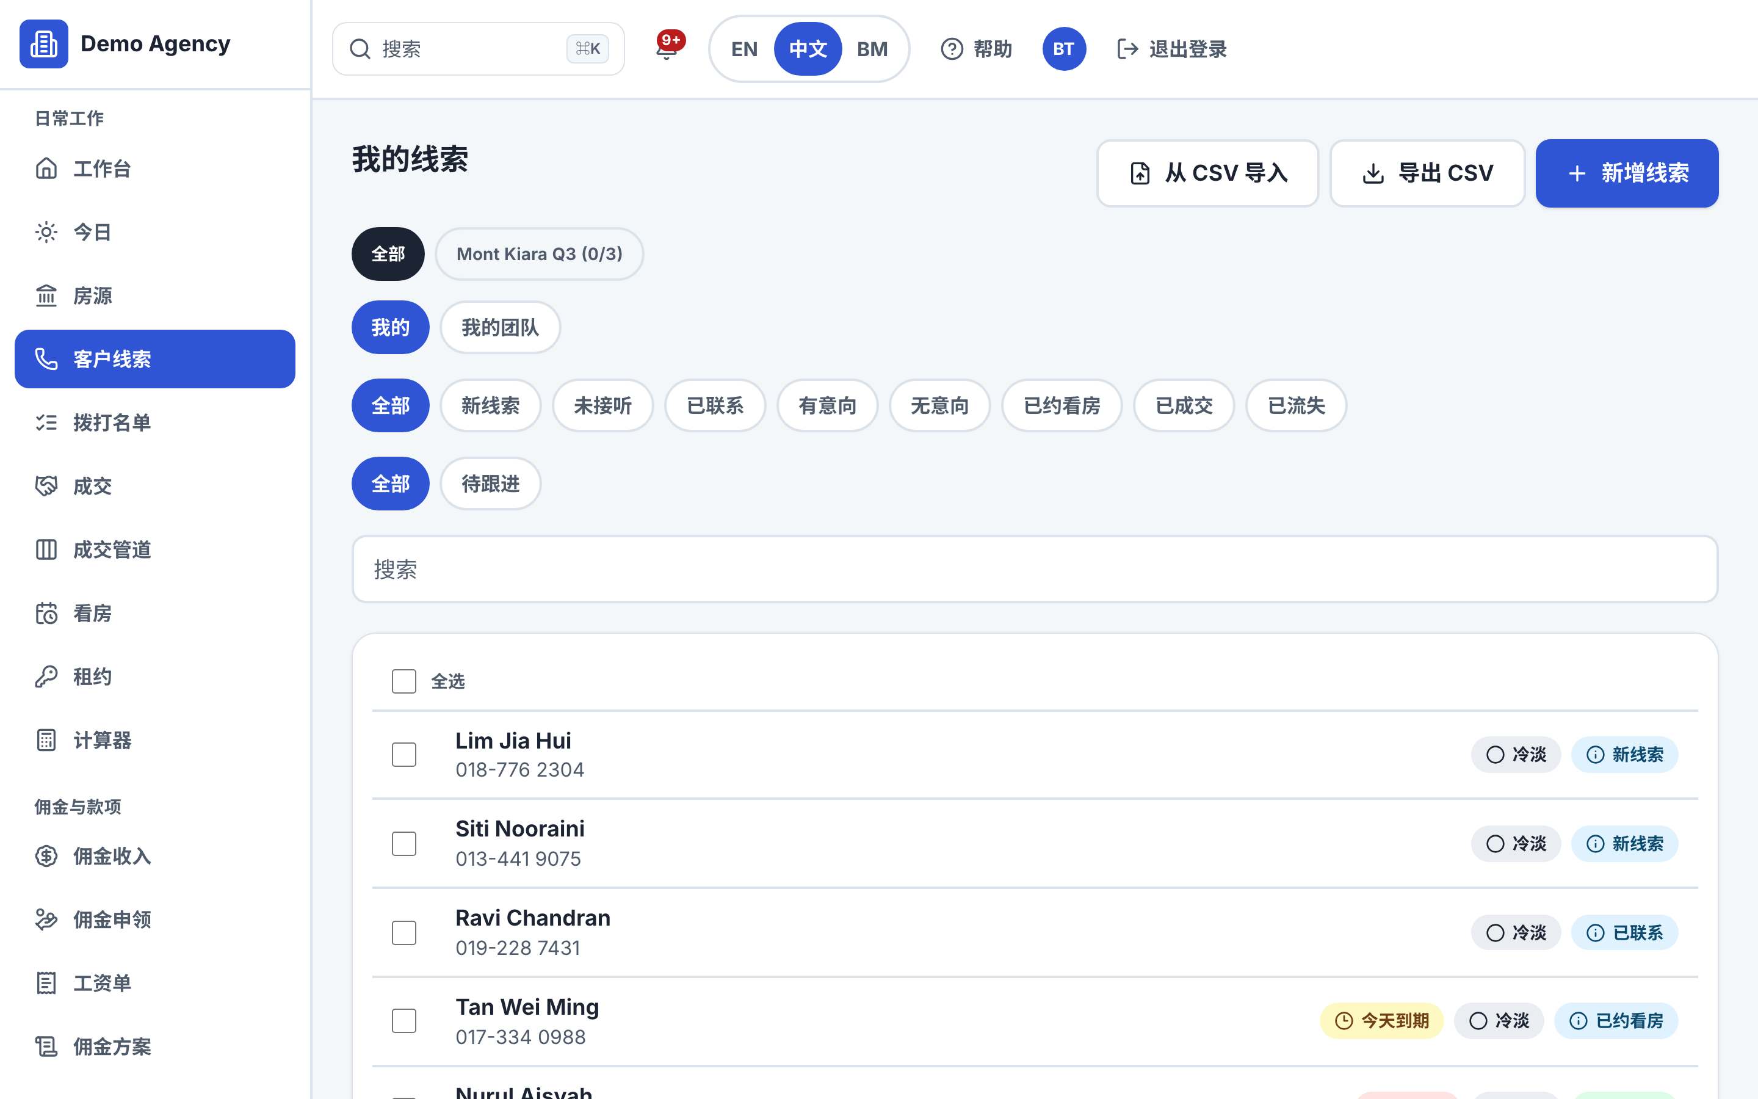Open 成交管道 pipeline in the sidebar
Viewport: 1758px width, 1099px height.
(x=154, y=549)
